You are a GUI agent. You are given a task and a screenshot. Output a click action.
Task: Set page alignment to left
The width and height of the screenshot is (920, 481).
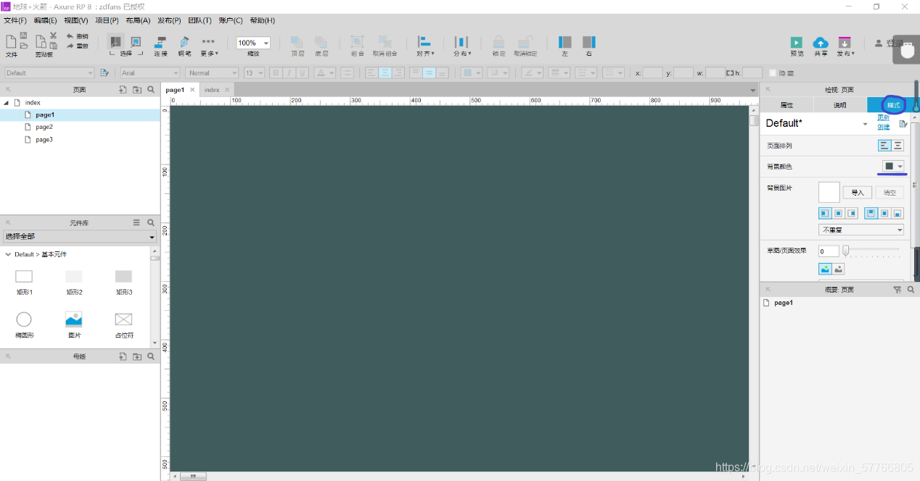click(x=885, y=146)
